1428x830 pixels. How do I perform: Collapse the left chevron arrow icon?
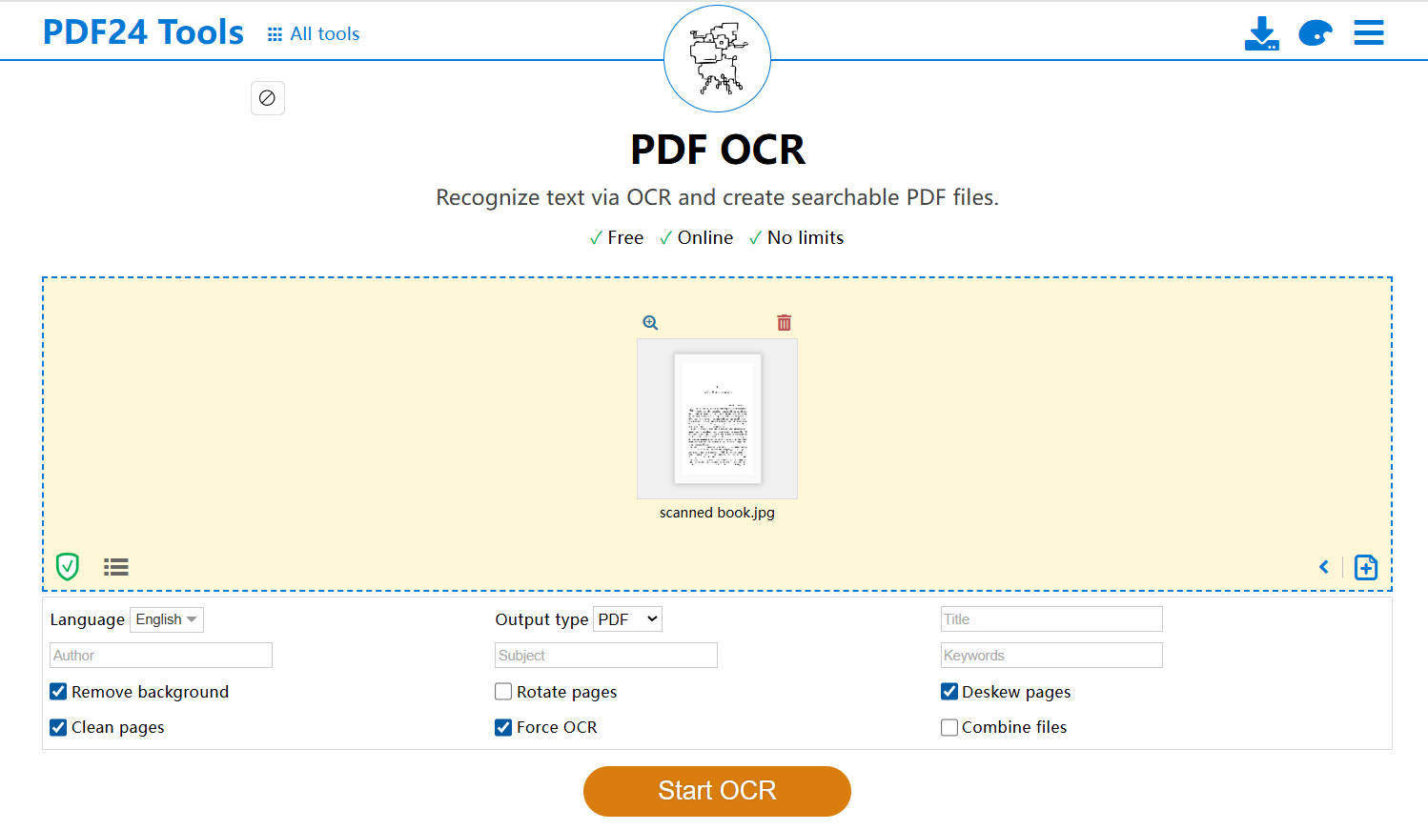pyautogui.click(x=1324, y=567)
